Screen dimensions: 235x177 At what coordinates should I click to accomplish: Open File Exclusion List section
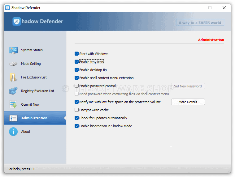tap(34, 77)
